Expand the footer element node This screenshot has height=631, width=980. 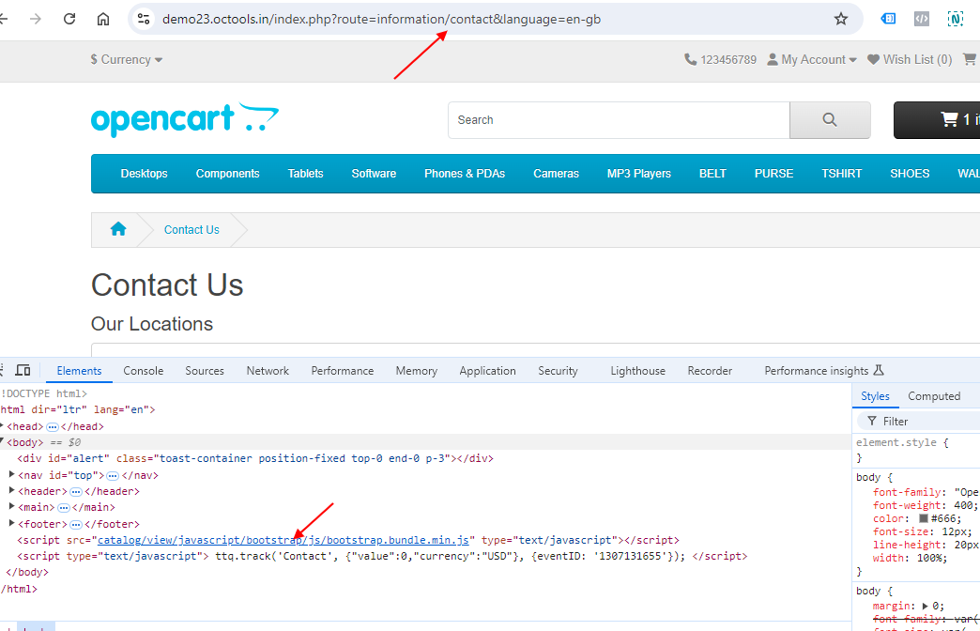pyautogui.click(x=11, y=523)
